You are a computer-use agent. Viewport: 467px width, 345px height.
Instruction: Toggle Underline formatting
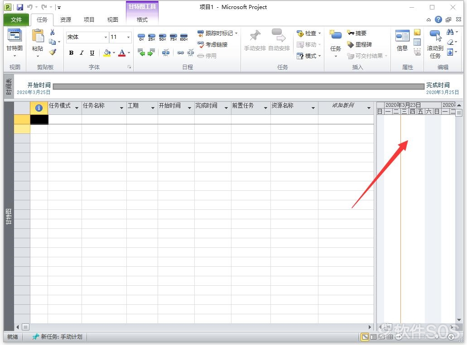tap(92, 53)
